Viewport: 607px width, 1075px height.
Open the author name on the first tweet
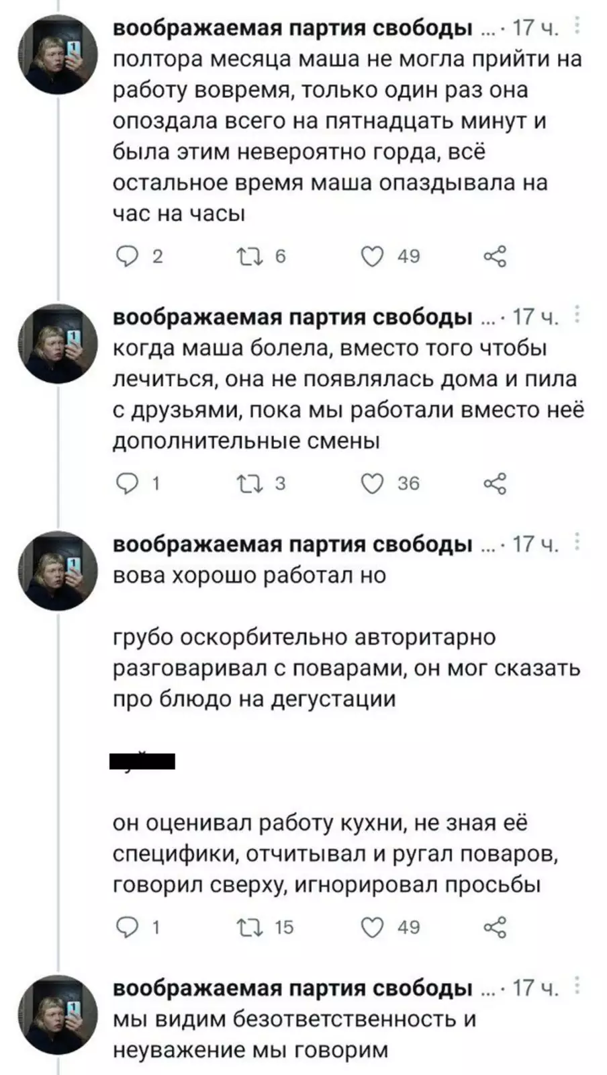293,28
